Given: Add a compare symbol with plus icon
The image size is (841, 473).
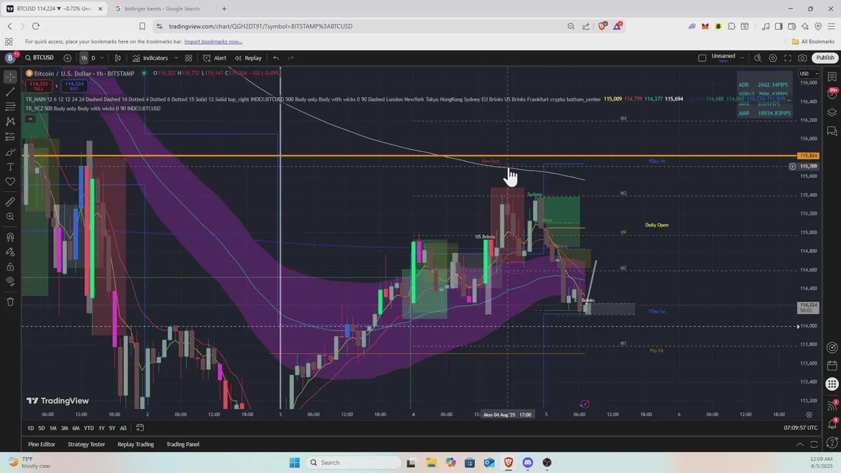Looking at the screenshot, I should 67,58.
